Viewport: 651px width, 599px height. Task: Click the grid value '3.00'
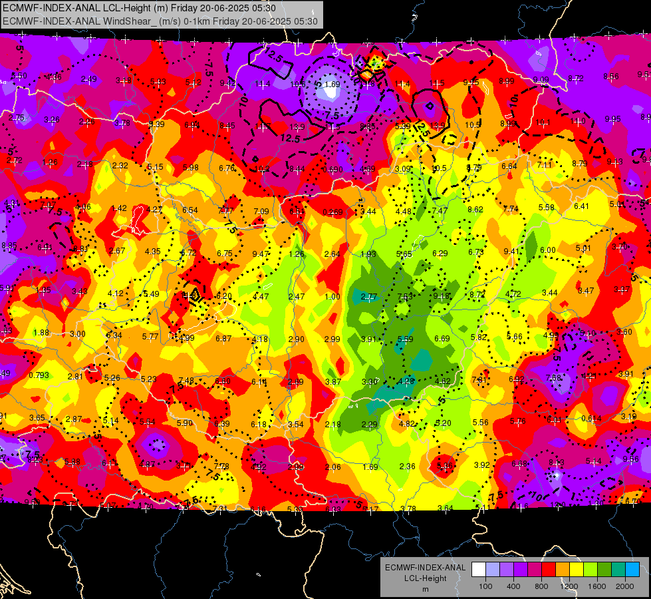77,334
